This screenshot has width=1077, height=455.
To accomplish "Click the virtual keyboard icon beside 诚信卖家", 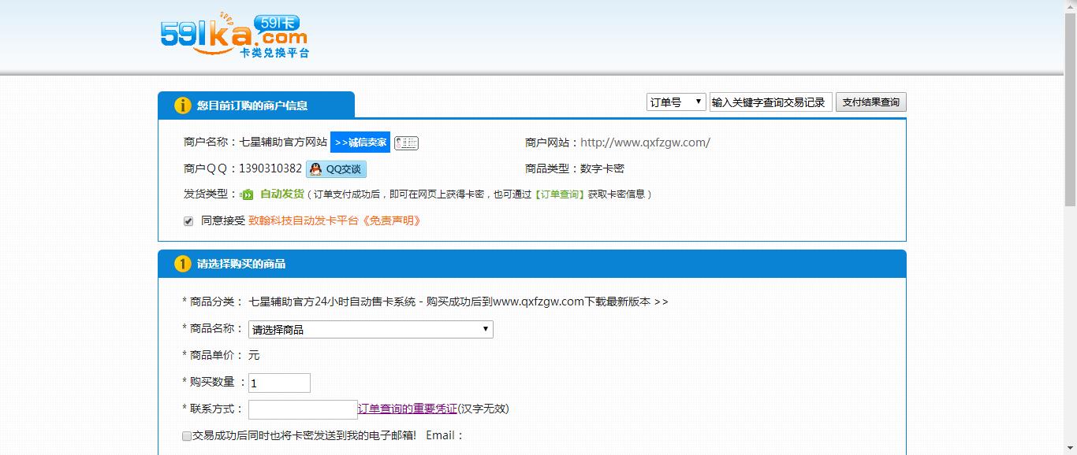I will tap(406, 142).
